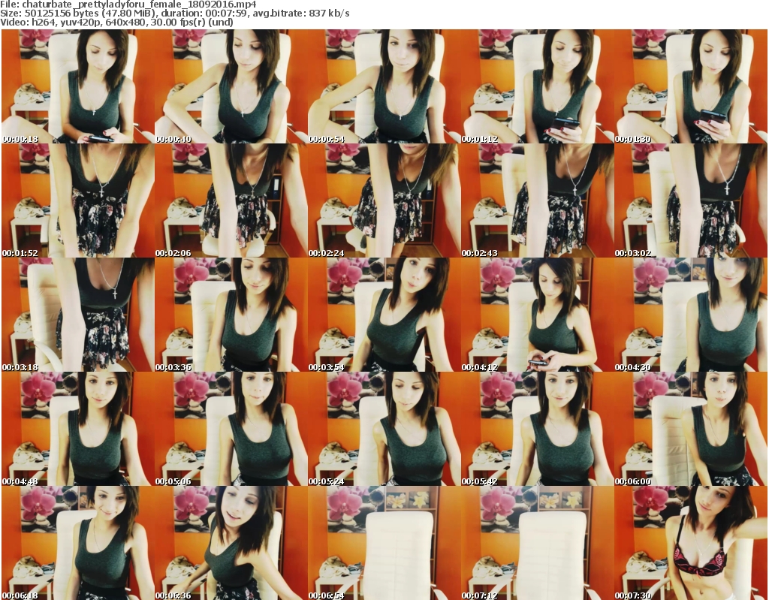Click the frame marked 00:01:30
Viewport: 769px width, 600px height.
coord(690,86)
